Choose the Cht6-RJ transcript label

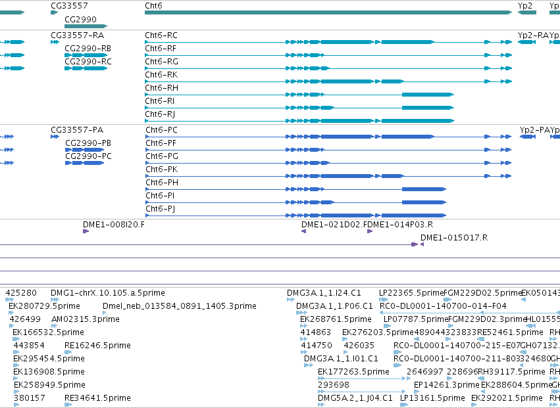[160, 114]
